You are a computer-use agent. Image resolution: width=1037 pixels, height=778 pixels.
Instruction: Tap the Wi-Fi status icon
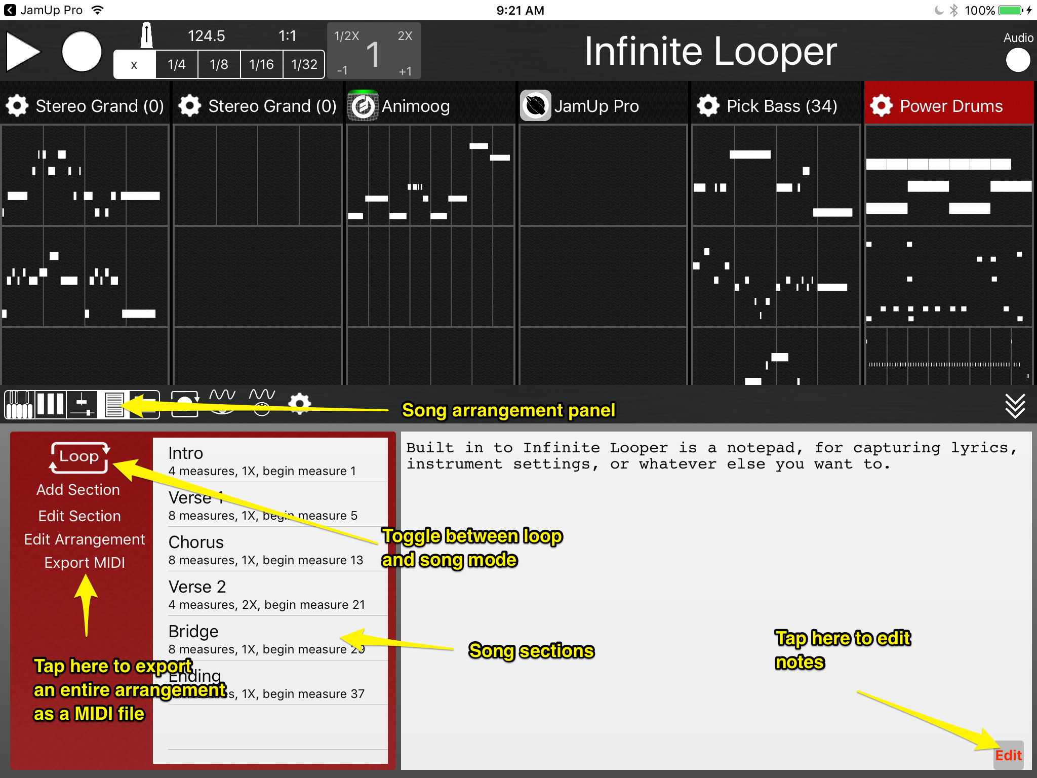(x=98, y=10)
